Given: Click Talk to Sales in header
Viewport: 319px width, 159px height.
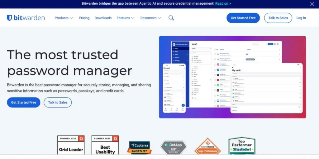Looking at the screenshot, I should pos(278,18).
